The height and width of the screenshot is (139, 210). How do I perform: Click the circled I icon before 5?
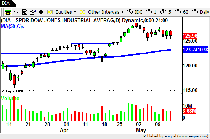[x=163, y=12]
